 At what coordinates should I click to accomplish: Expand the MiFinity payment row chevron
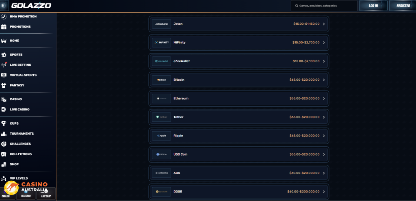coord(324,42)
